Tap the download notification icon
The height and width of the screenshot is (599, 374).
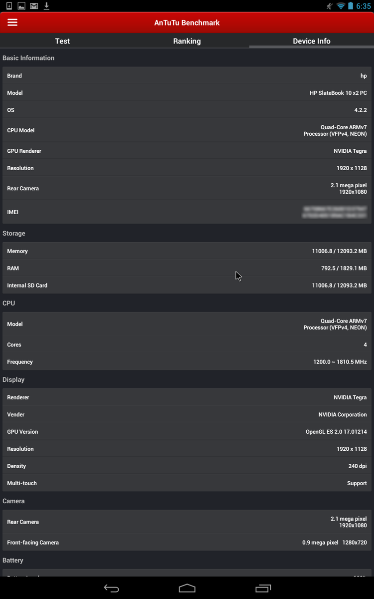click(x=46, y=6)
